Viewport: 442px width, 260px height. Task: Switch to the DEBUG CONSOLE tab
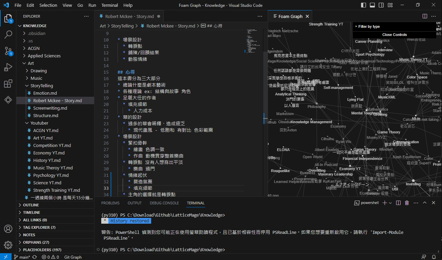[x=164, y=203]
